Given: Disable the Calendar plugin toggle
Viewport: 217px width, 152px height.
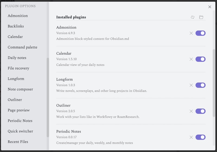Looking at the screenshot, I should pos(200,59).
